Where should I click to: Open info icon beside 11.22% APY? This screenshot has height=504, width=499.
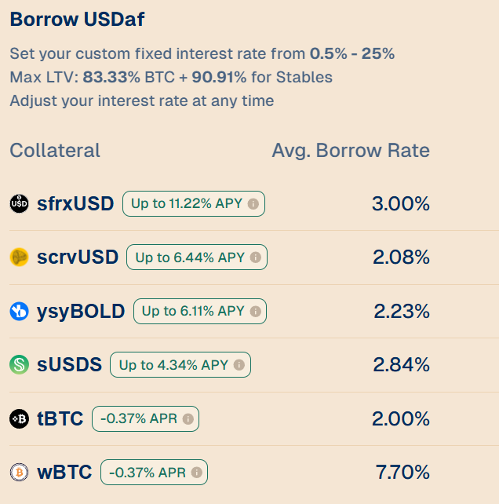pos(253,204)
